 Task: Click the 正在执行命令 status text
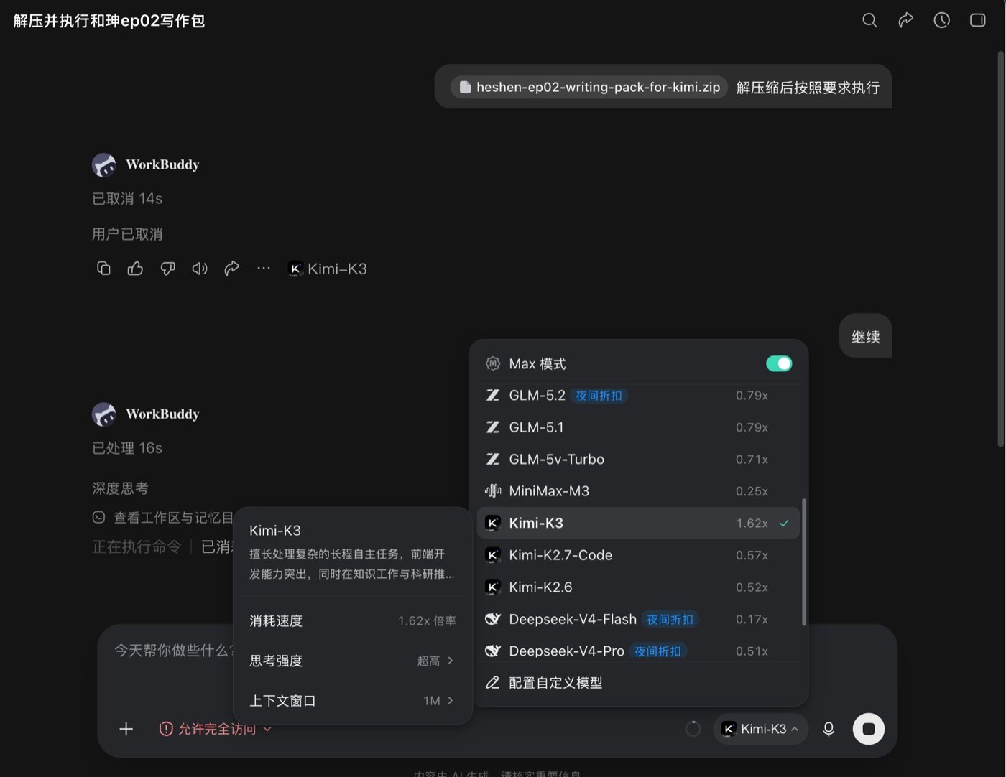tap(137, 546)
